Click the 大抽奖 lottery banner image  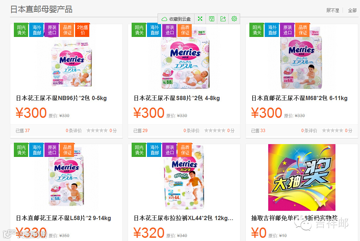(x=302, y=177)
